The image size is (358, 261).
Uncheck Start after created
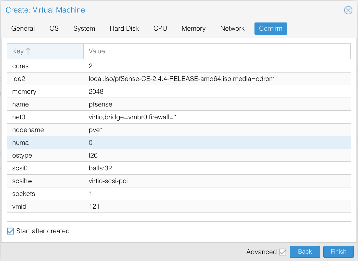pos(10,231)
